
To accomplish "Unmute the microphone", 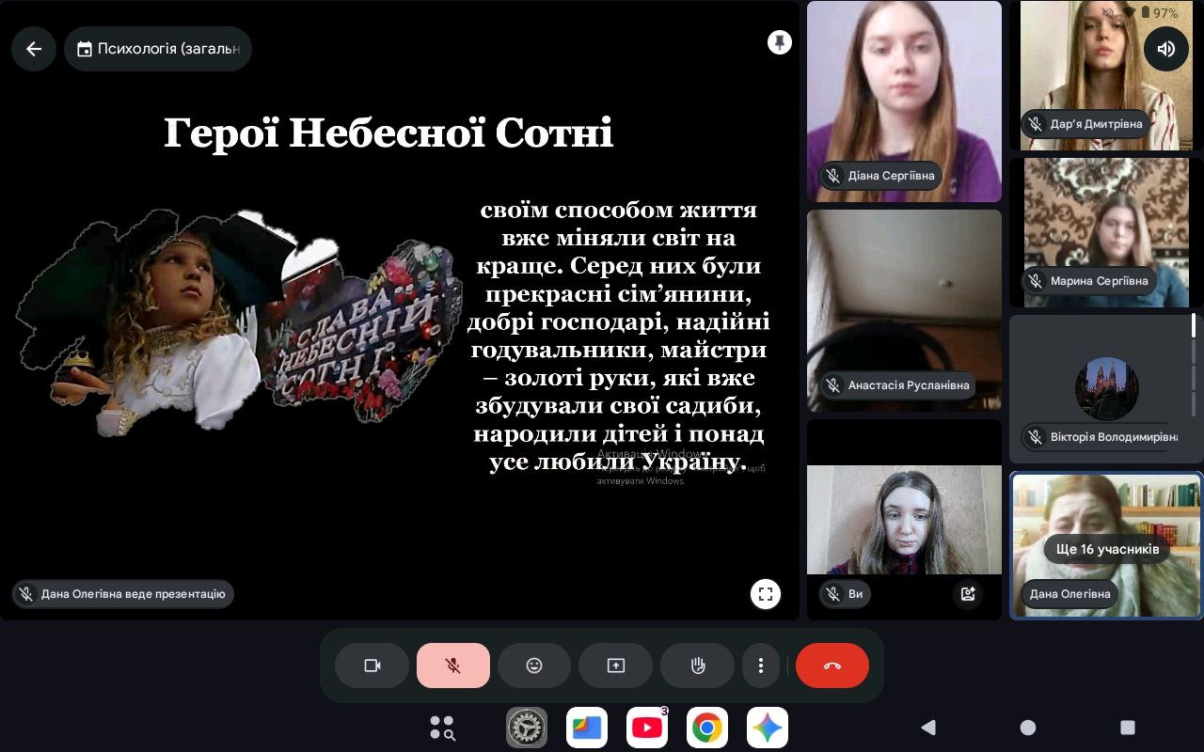I will (453, 666).
